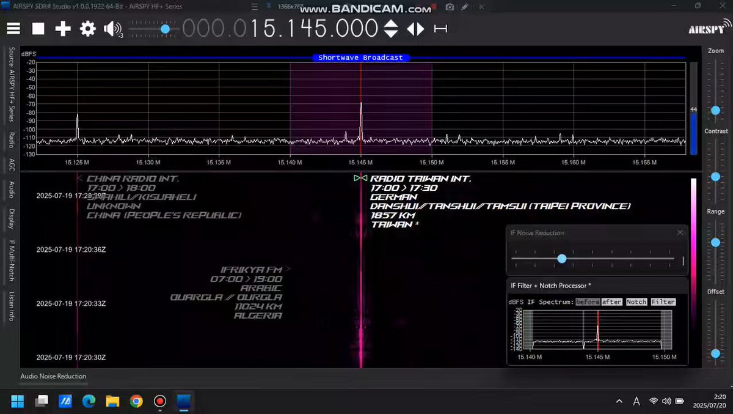Select 'after' in IF Spectrum options

(611, 302)
